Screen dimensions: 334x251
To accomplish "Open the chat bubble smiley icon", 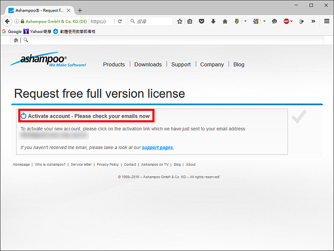I will click(x=275, y=21).
